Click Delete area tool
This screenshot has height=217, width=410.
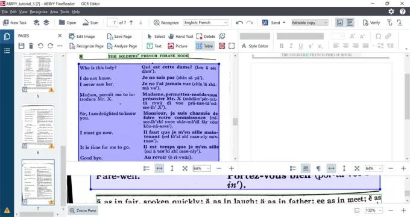(x=206, y=36)
